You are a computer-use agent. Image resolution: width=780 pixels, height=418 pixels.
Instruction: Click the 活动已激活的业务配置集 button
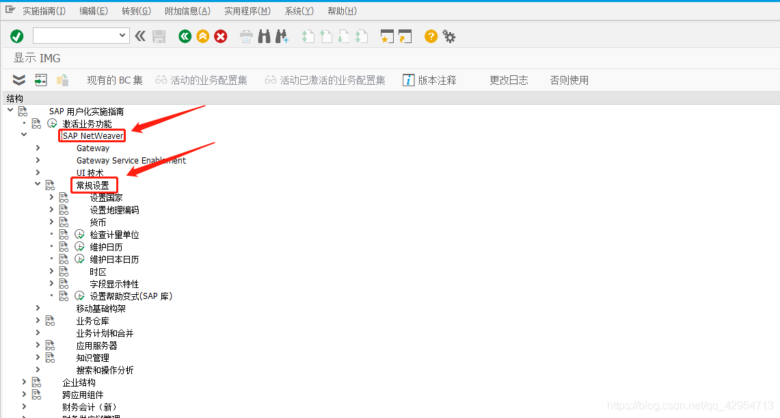[x=325, y=80]
